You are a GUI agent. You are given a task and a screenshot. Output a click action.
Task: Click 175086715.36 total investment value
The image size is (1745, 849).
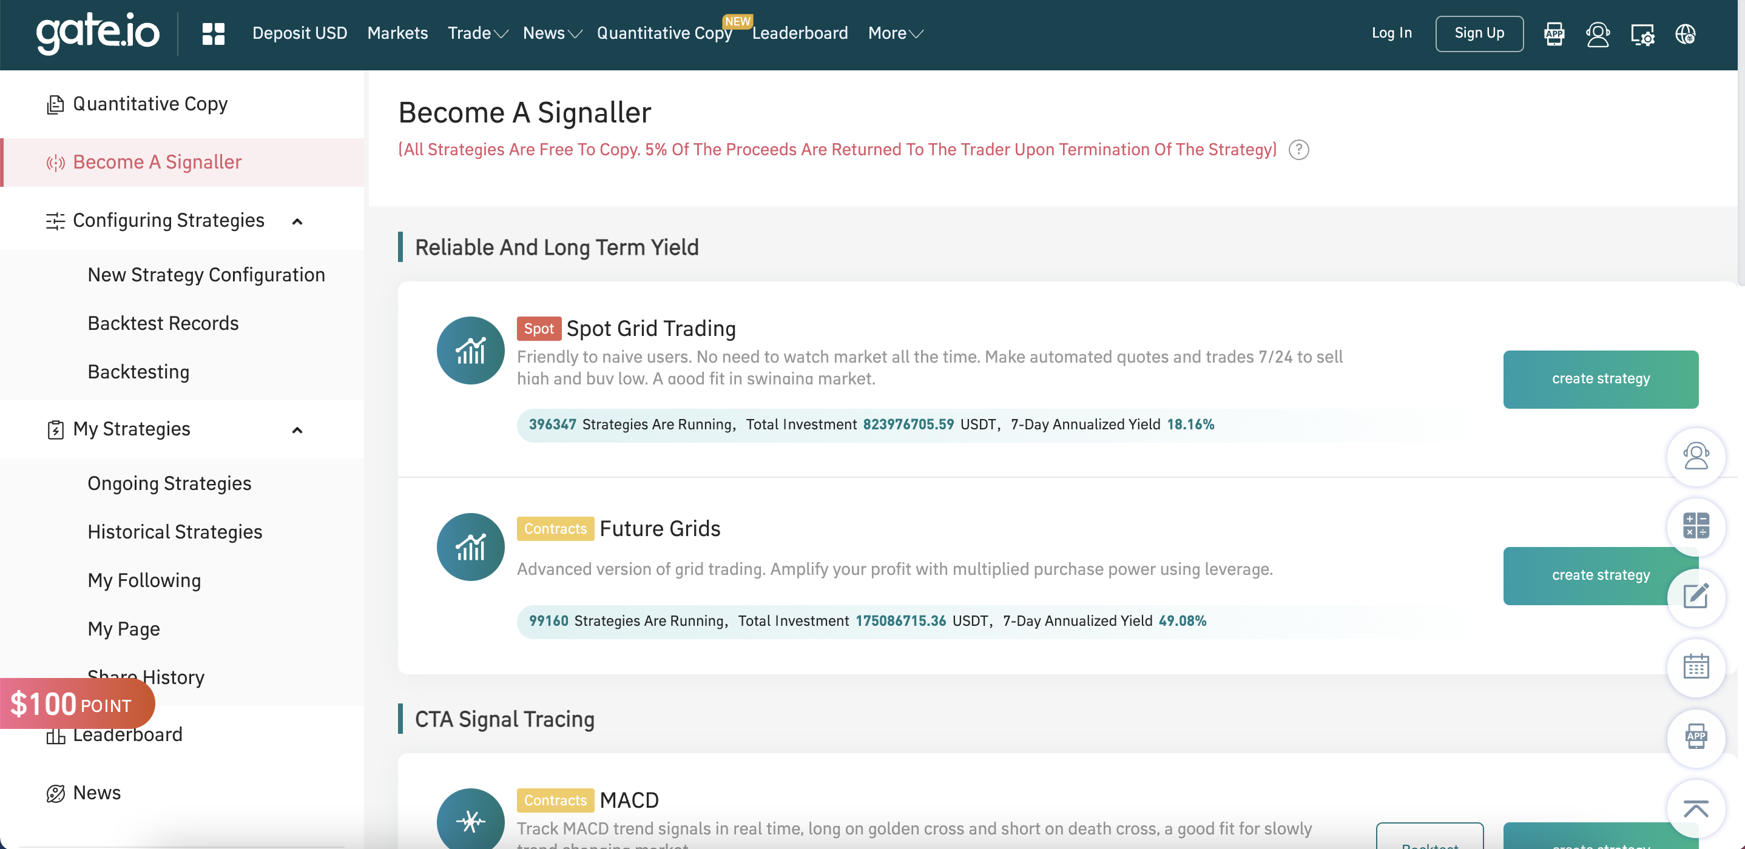coord(900,621)
